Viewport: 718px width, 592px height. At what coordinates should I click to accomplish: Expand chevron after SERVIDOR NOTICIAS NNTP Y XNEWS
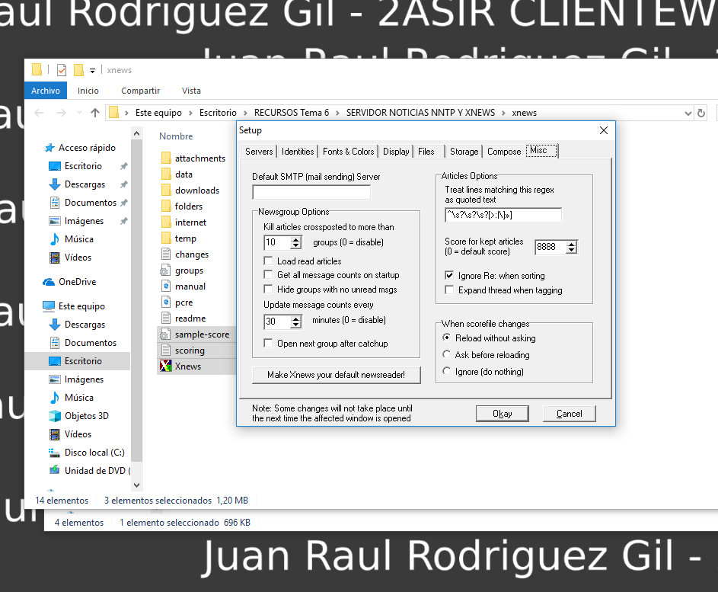[503, 113]
